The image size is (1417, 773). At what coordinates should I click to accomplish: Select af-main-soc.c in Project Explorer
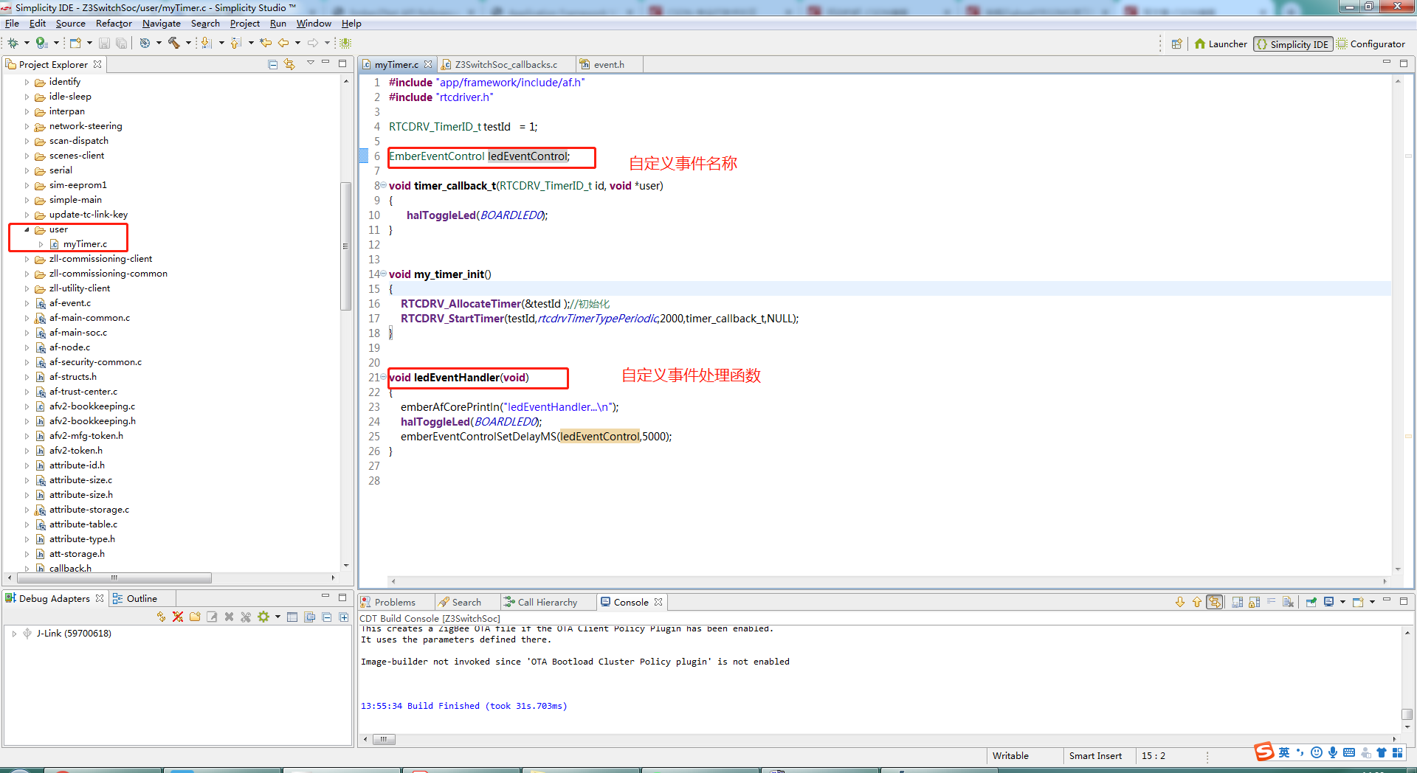(x=78, y=333)
